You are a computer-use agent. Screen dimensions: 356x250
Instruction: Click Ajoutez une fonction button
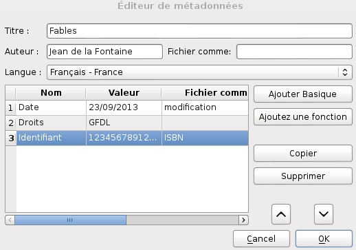tap(303, 117)
